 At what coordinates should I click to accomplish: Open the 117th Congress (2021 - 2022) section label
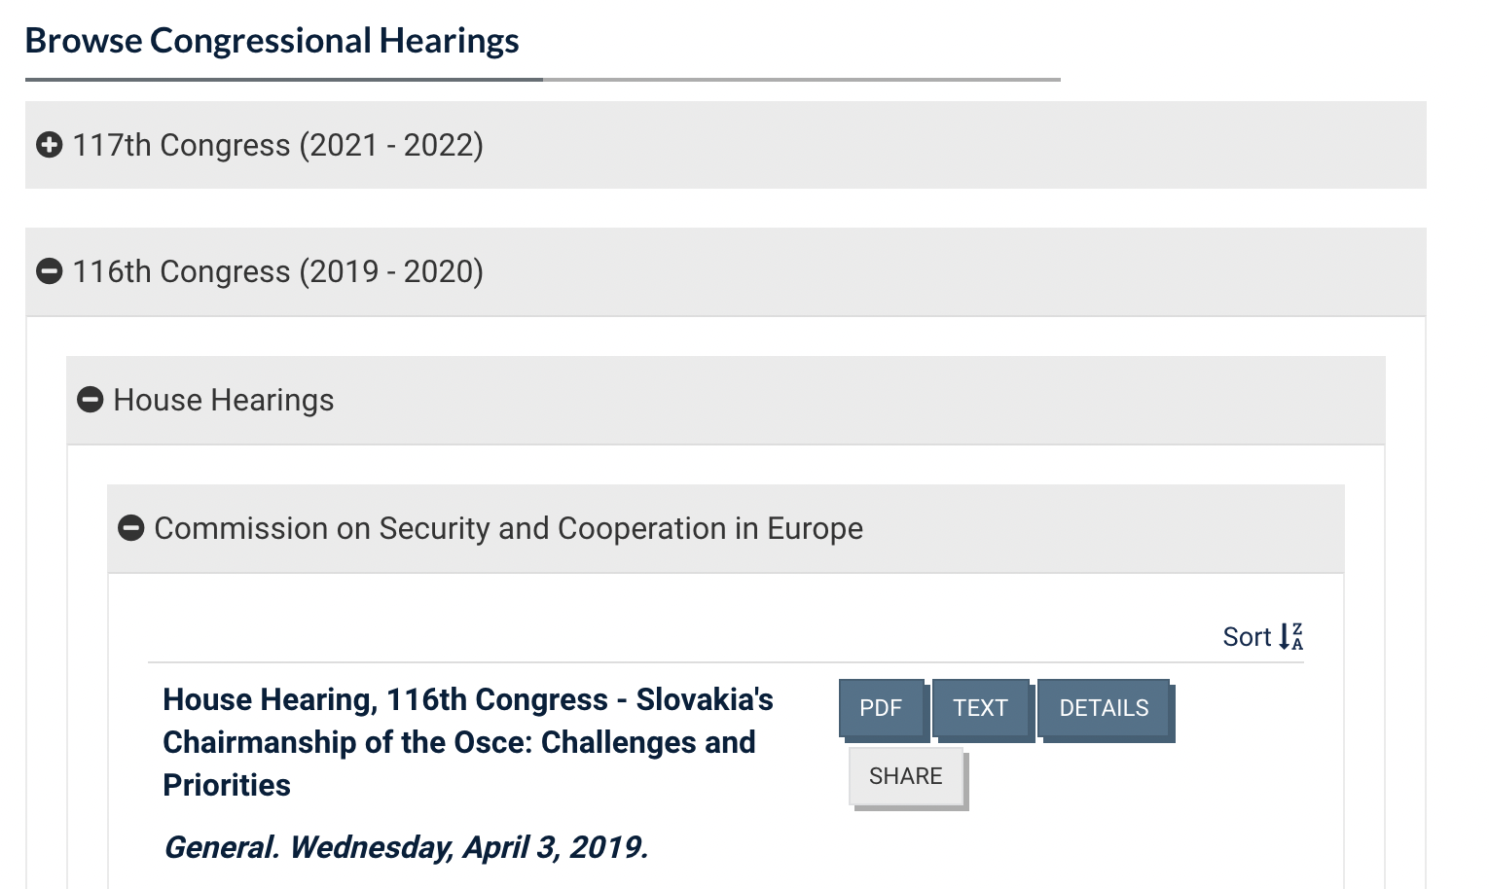pyautogui.click(x=277, y=145)
